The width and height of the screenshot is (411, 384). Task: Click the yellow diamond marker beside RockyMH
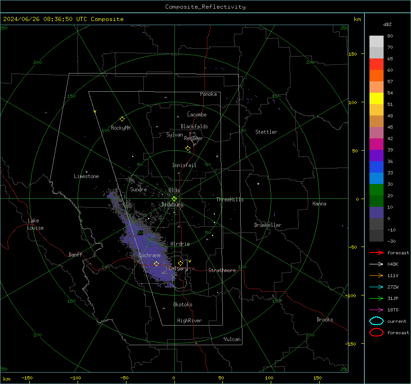(x=122, y=119)
